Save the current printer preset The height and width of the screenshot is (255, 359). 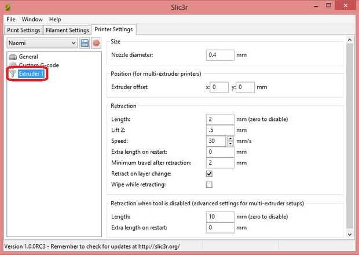85,43
